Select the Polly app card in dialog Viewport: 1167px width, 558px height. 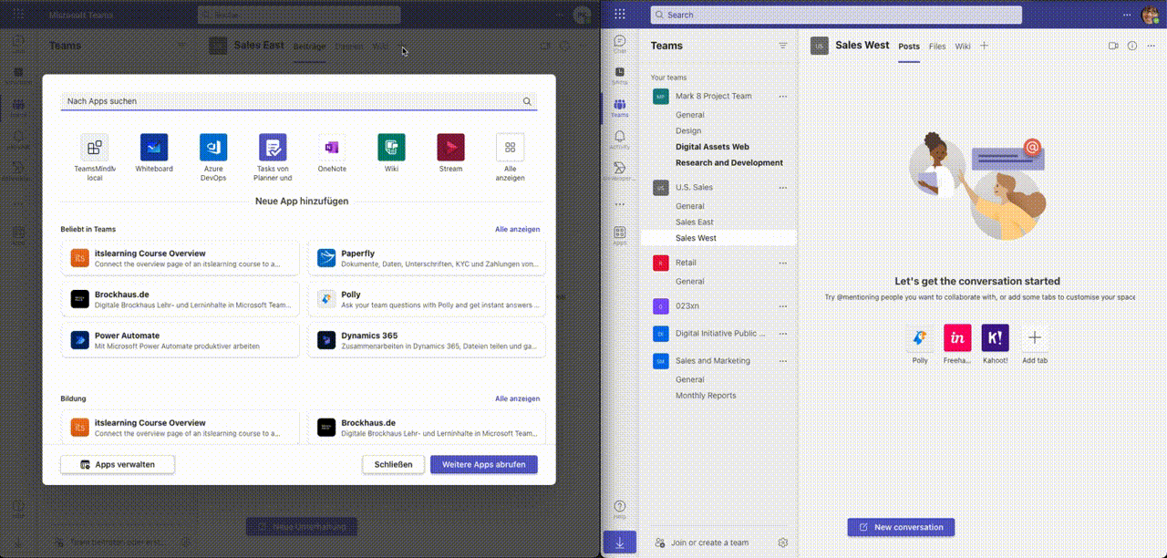click(427, 300)
